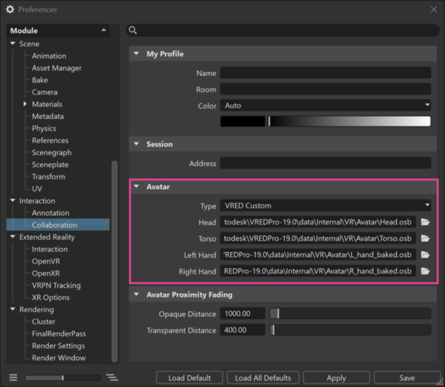Select UV in module tree
This screenshot has width=445, height=387.
click(x=37, y=188)
